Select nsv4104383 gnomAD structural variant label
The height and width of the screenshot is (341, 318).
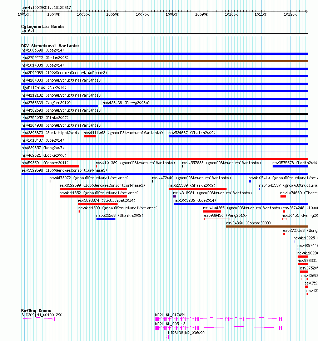click(x=61, y=80)
